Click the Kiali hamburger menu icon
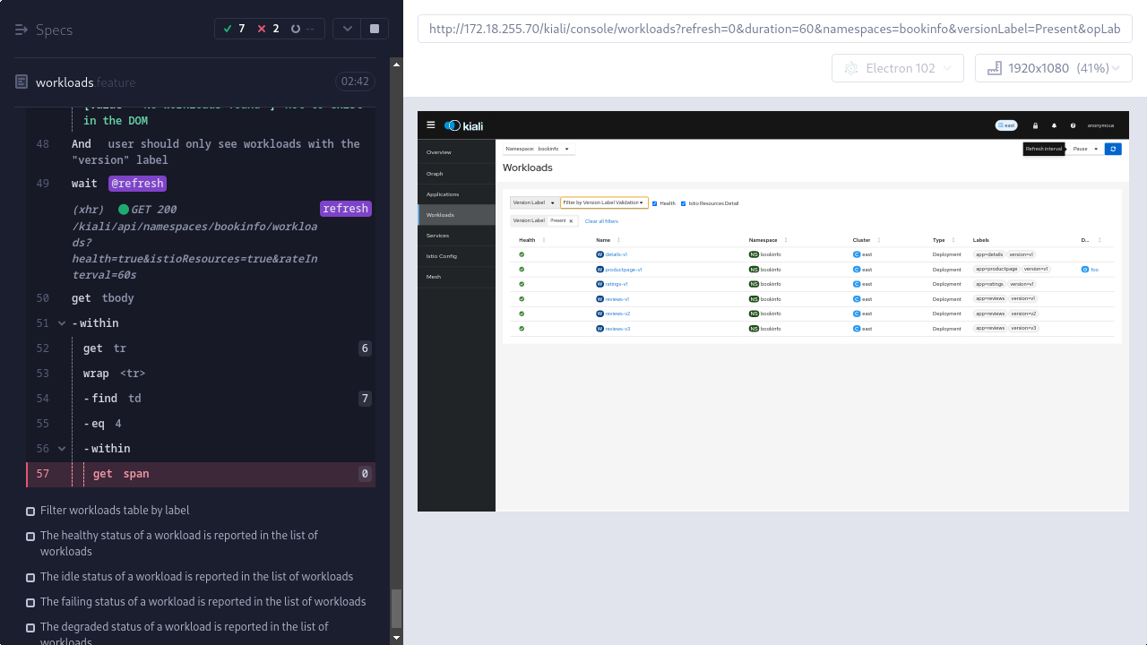The height and width of the screenshot is (645, 1147). pos(431,125)
